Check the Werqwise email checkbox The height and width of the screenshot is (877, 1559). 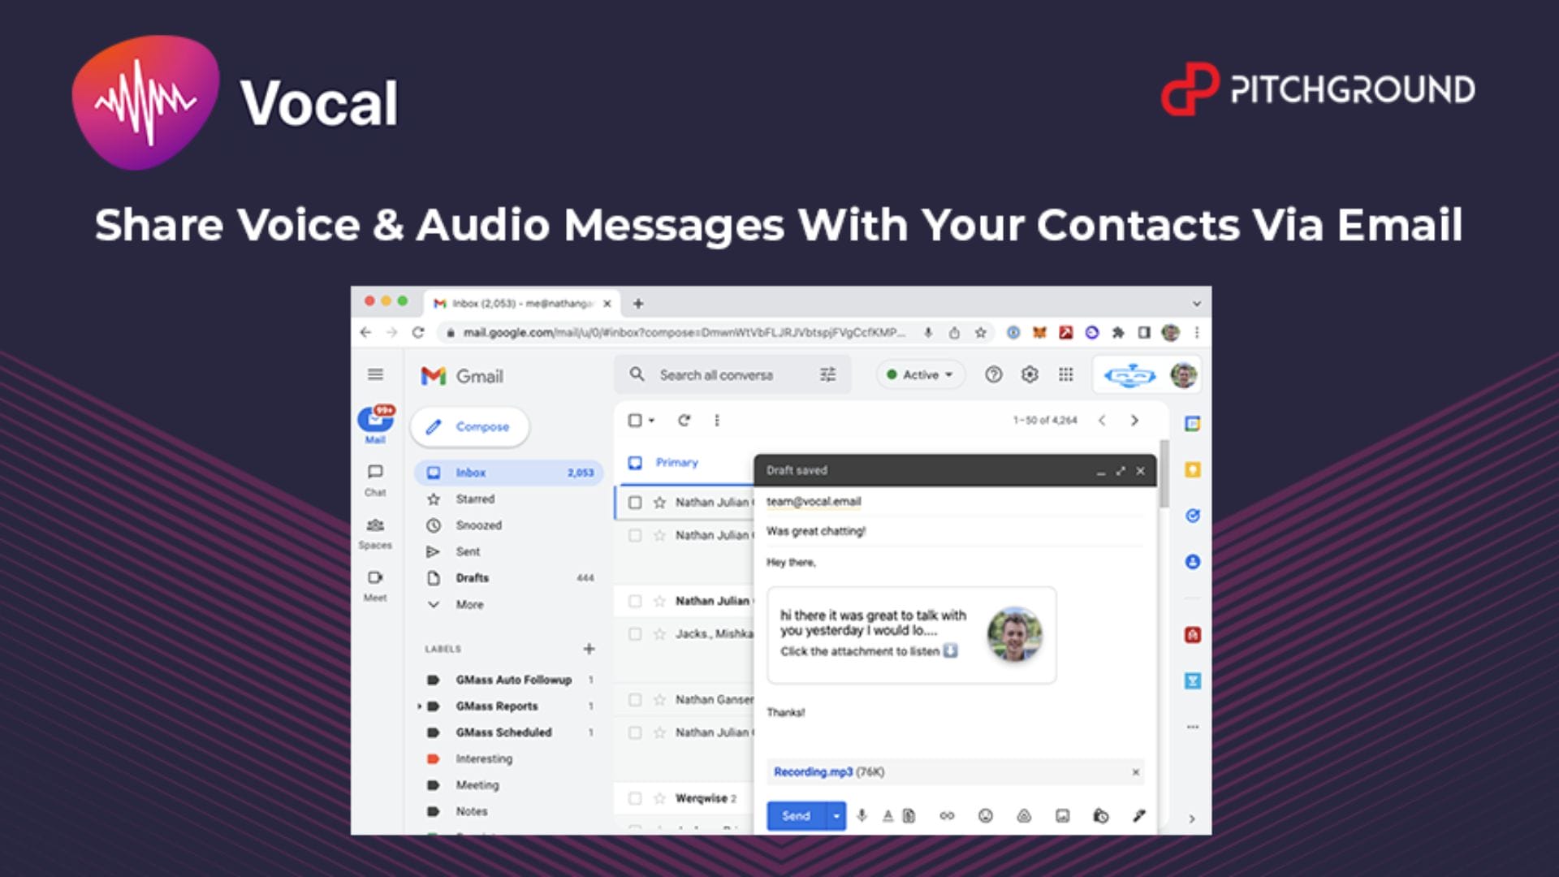(x=635, y=798)
